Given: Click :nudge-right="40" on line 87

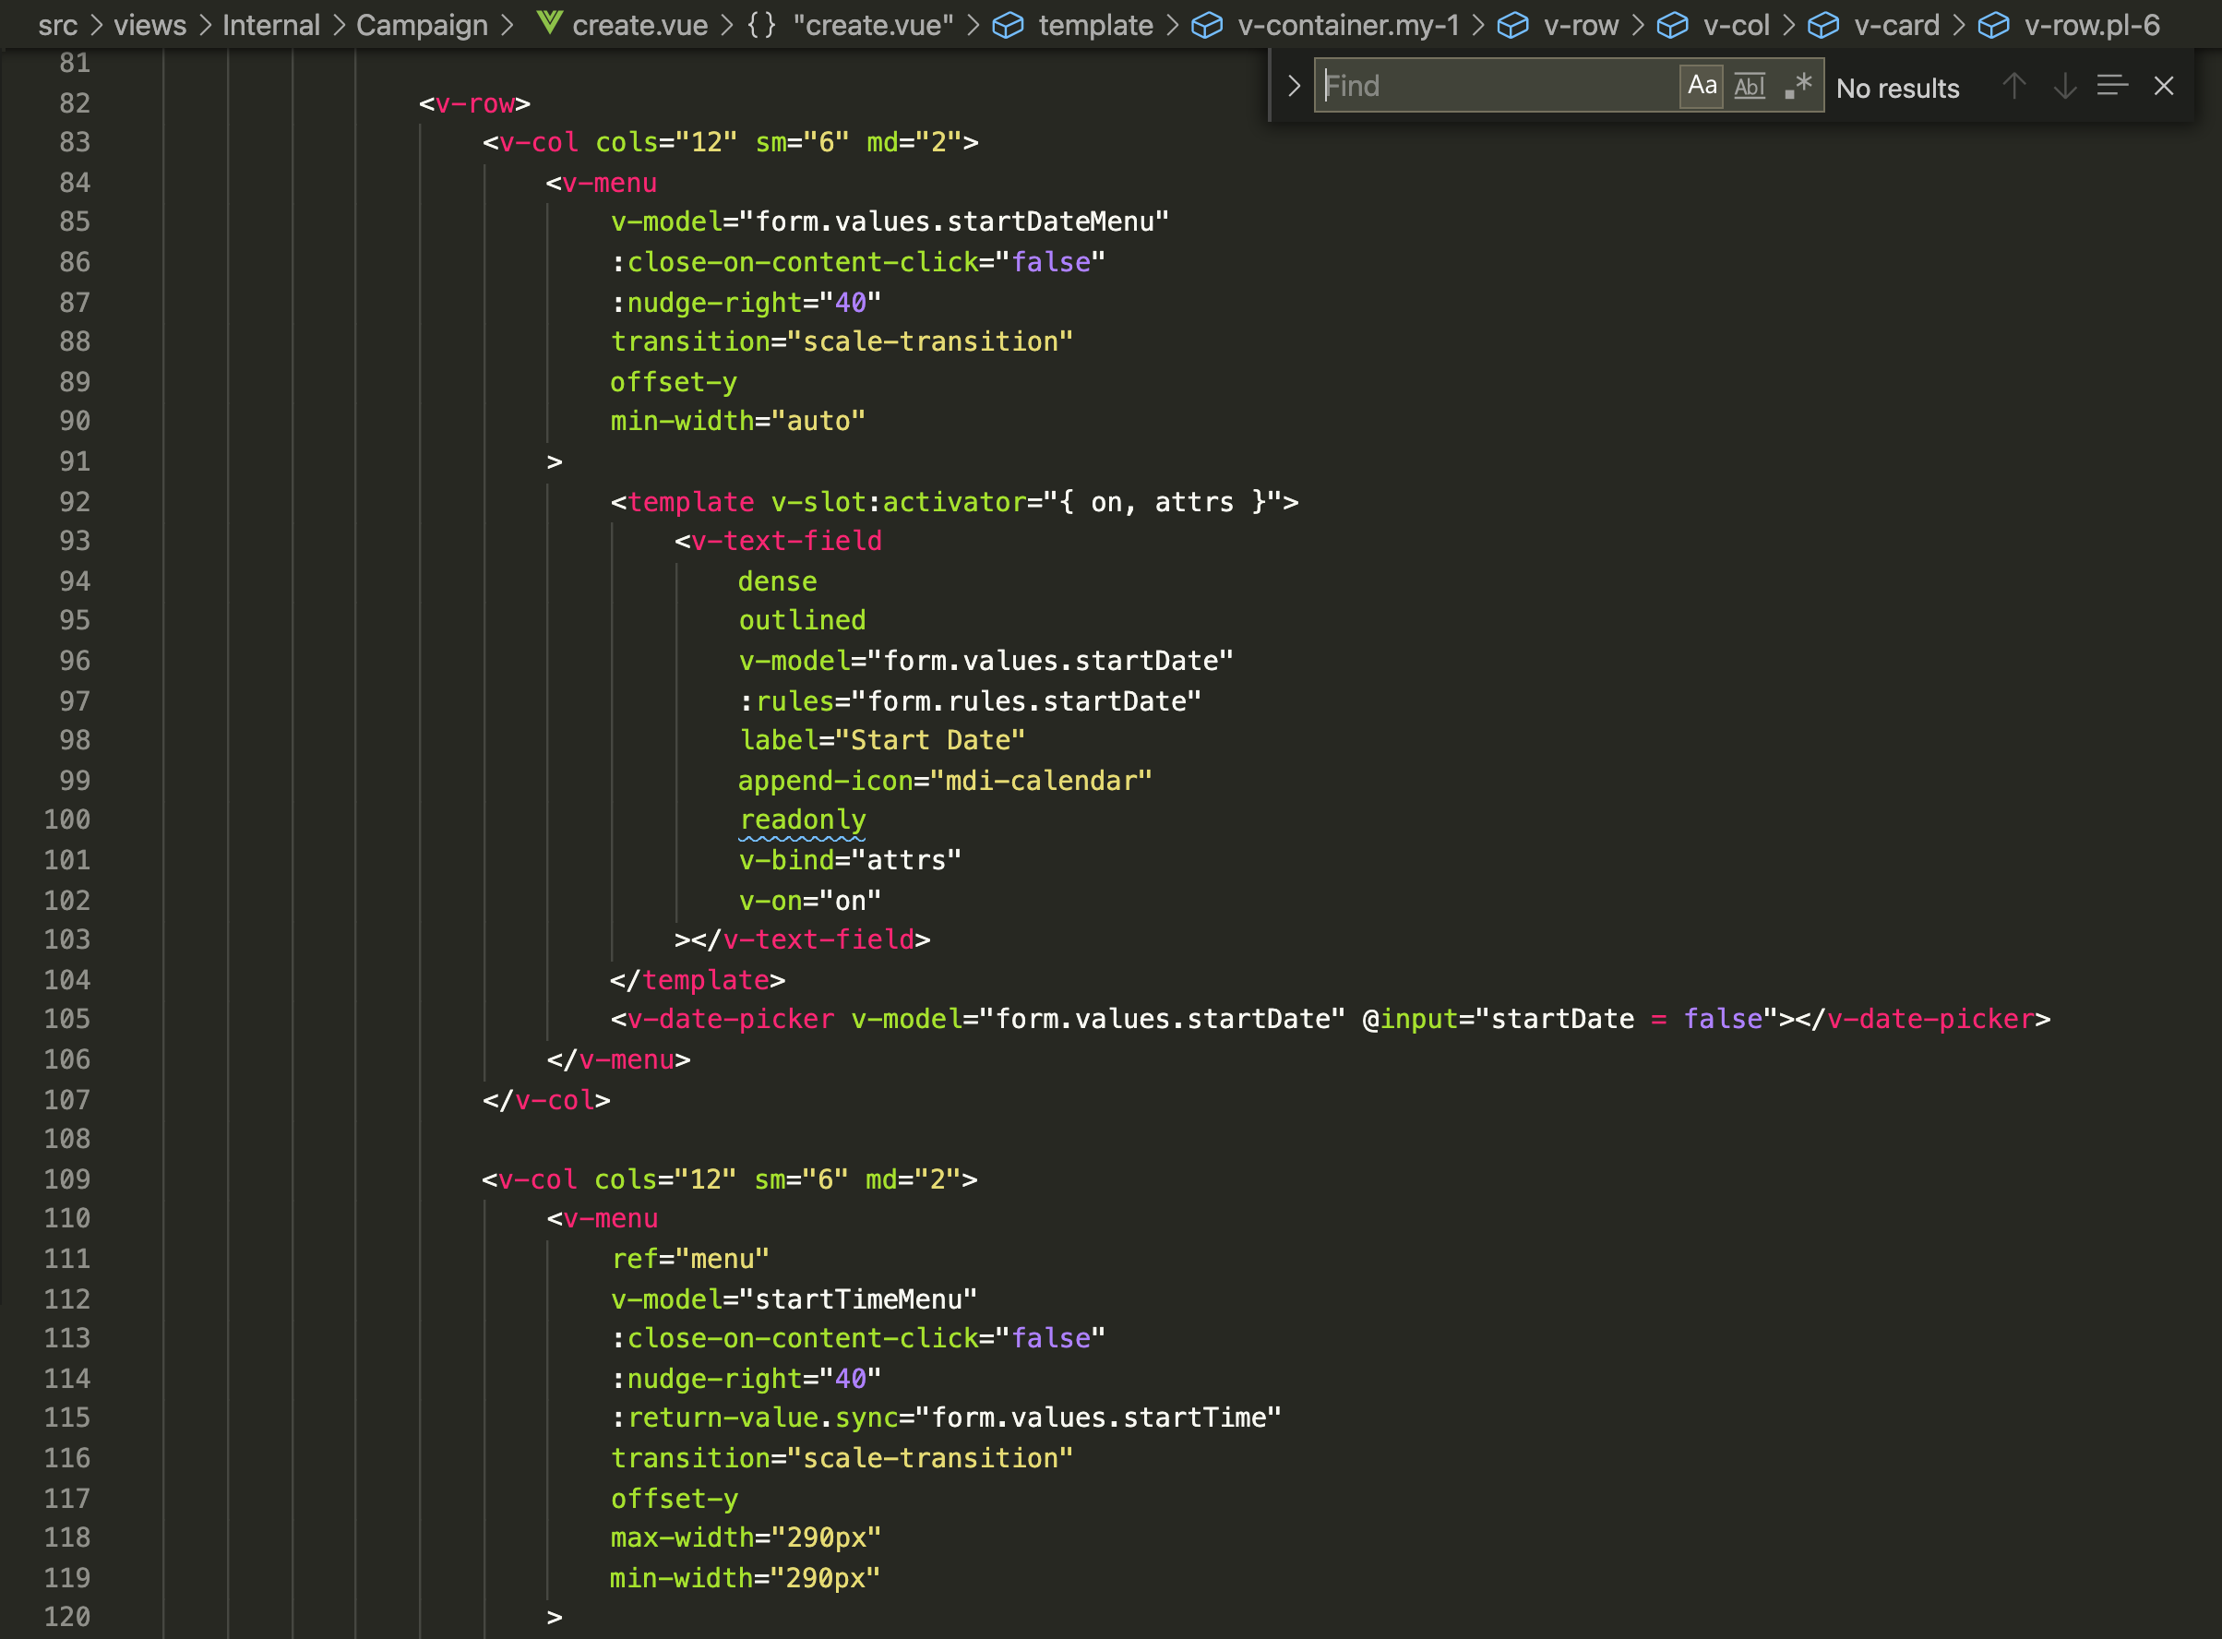Looking at the screenshot, I should (x=746, y=303).
